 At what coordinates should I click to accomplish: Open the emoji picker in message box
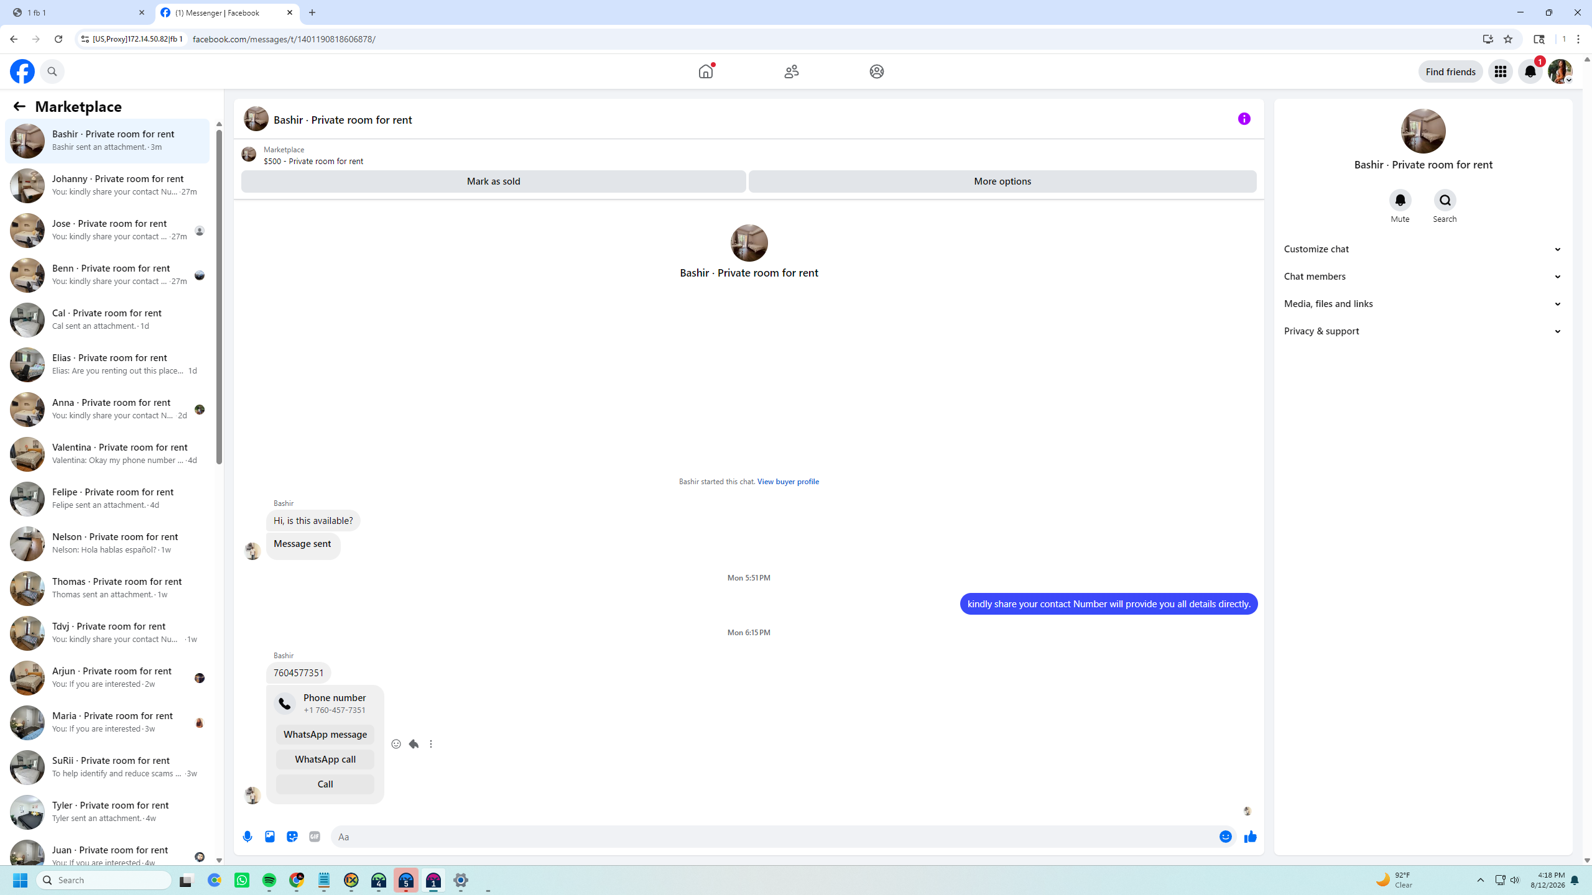1225,837
